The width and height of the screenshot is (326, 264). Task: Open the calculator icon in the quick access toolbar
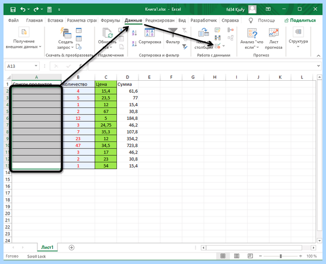49,10
